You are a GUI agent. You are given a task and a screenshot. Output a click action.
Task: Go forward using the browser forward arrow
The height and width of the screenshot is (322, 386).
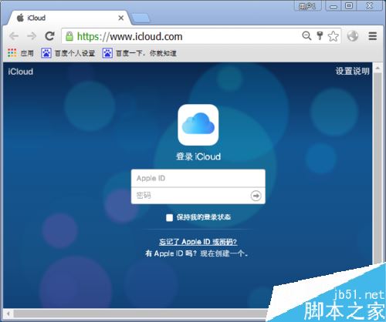32,36
